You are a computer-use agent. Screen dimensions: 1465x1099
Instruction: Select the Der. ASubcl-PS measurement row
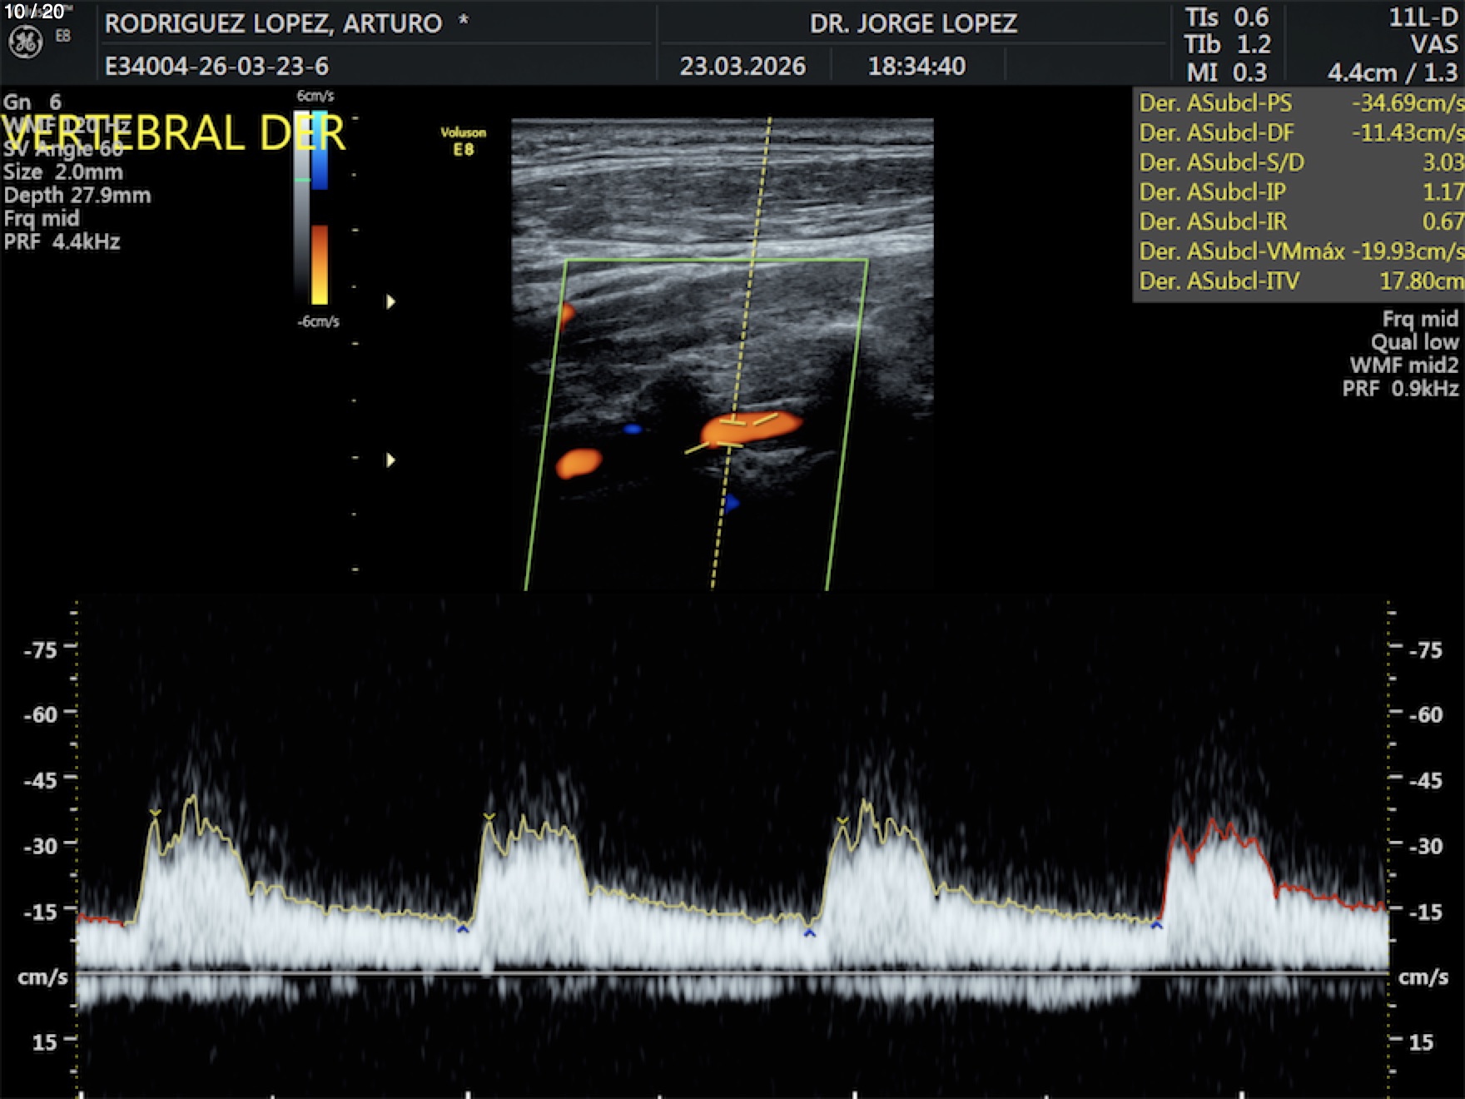click(x=1299, y=103)
